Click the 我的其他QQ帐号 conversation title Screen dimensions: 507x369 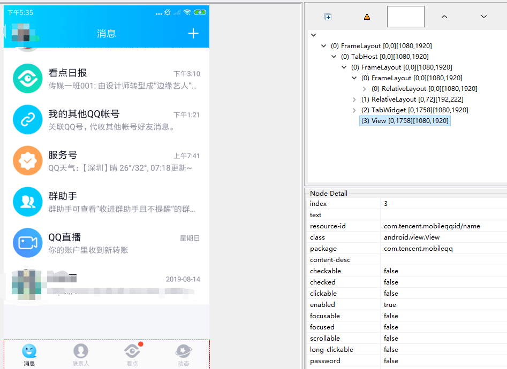pos(84,114)
